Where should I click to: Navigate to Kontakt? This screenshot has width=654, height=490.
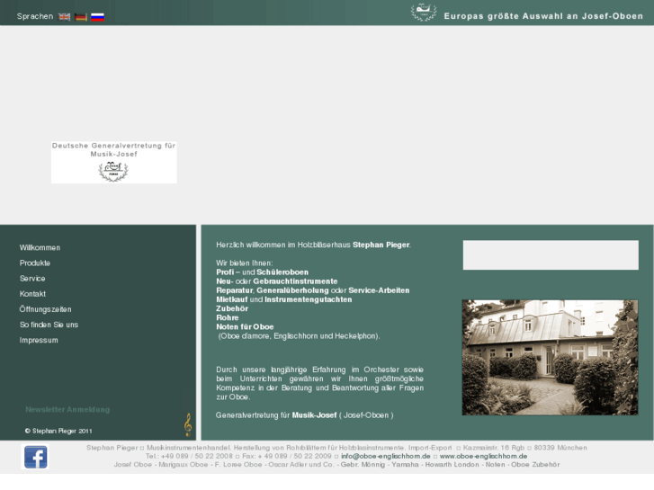32,294
